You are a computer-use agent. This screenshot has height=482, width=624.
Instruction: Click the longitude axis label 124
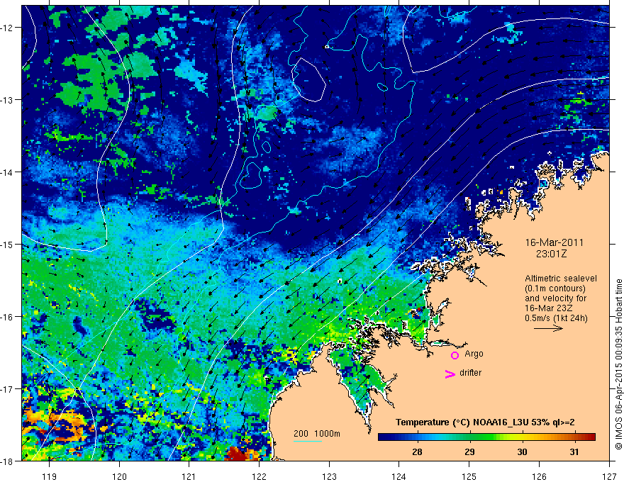click(x=399, y=476)
